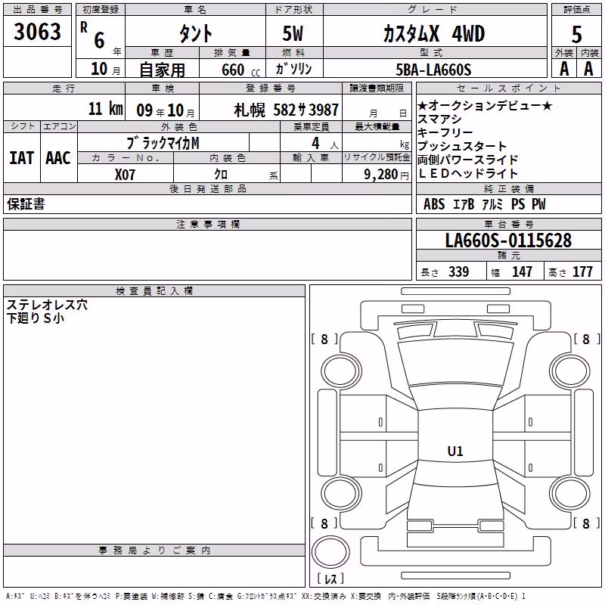
Task: Select the overall score "5"
Action: pos(576,34)
